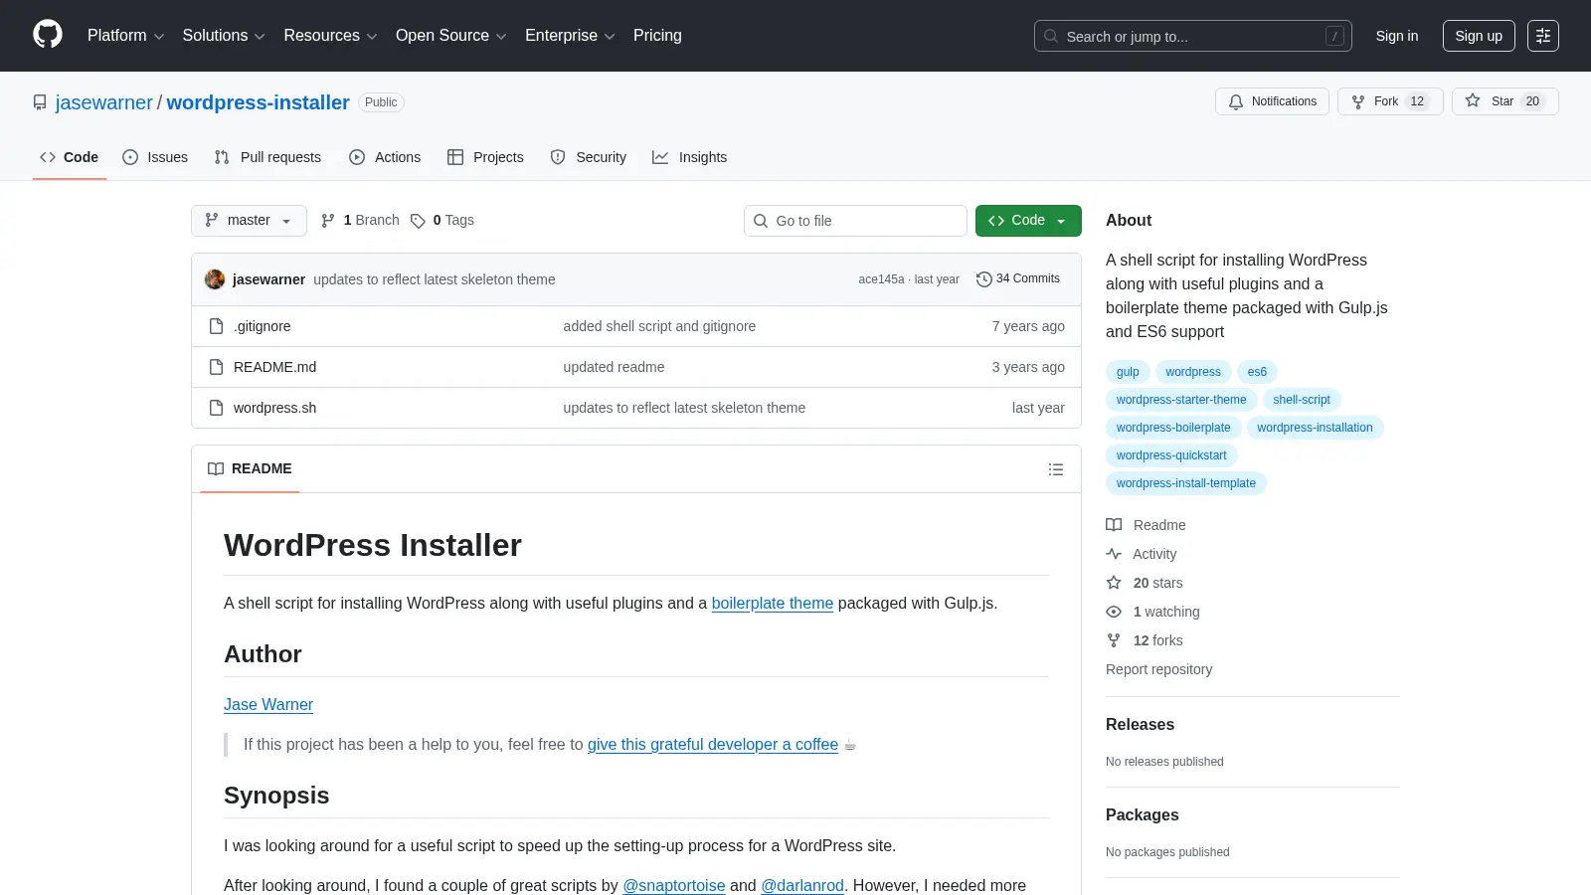Open commit hash ace145a

click(881, 279)
